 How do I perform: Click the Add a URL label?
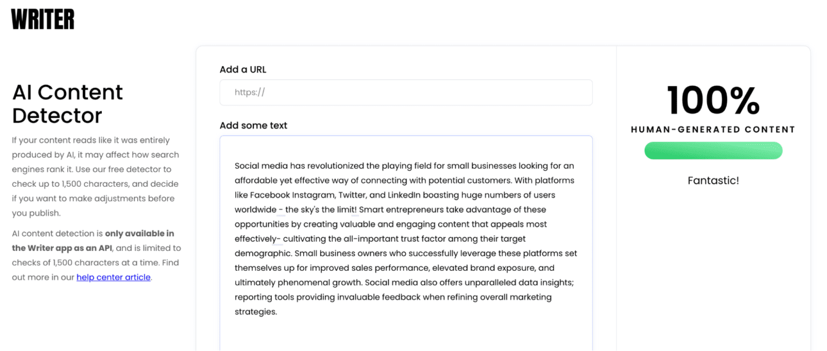click(x=243, y=69)
